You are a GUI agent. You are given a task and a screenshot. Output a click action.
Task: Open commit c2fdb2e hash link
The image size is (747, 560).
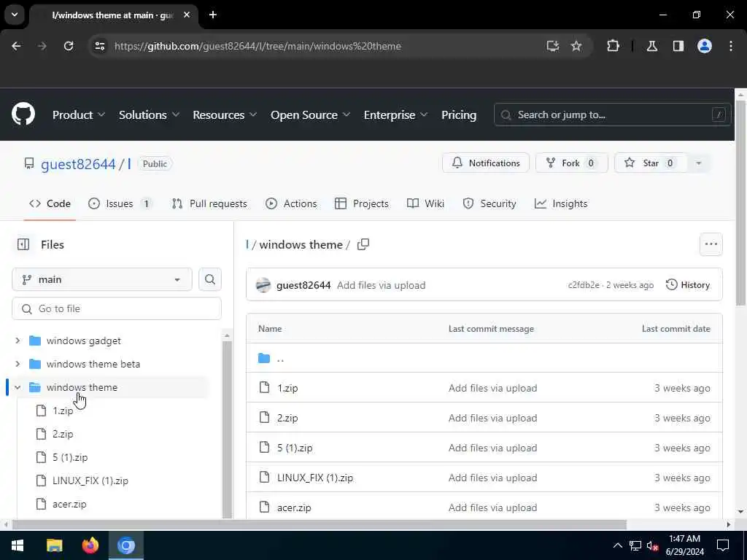click(x=584, y=285)
